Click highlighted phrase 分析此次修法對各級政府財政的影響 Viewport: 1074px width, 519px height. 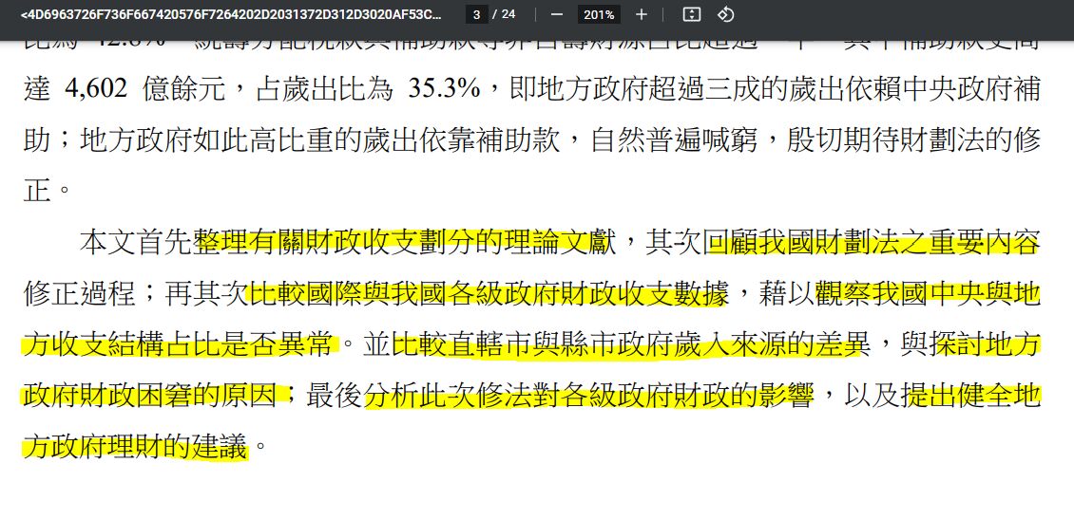pos(589,396)
